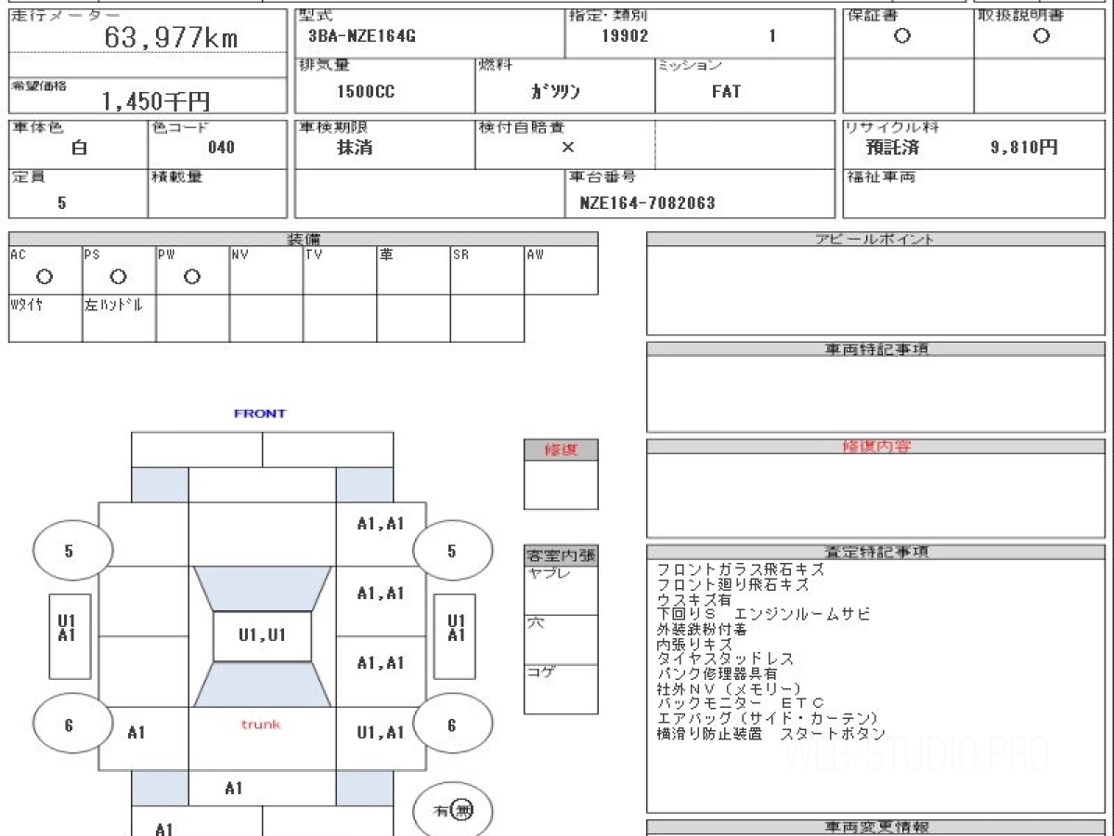The height and width of the screenshot is (836, 1114).
Task: Click note line 内張りキズ
Action: click(x=694, y=645)
